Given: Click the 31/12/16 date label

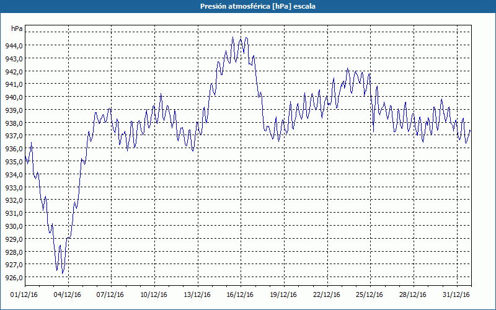Looking at the screenshot, I should point(456,295).
